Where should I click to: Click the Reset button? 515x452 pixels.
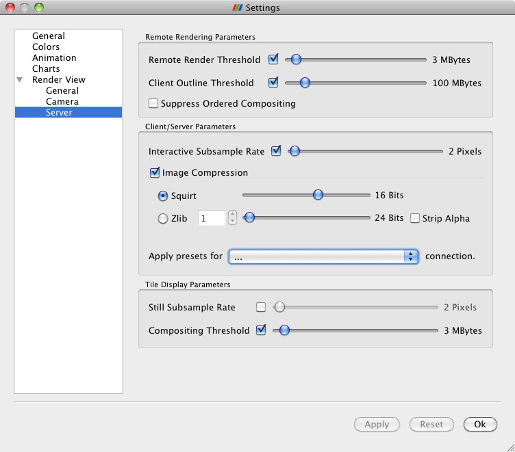tap(431, 425)
